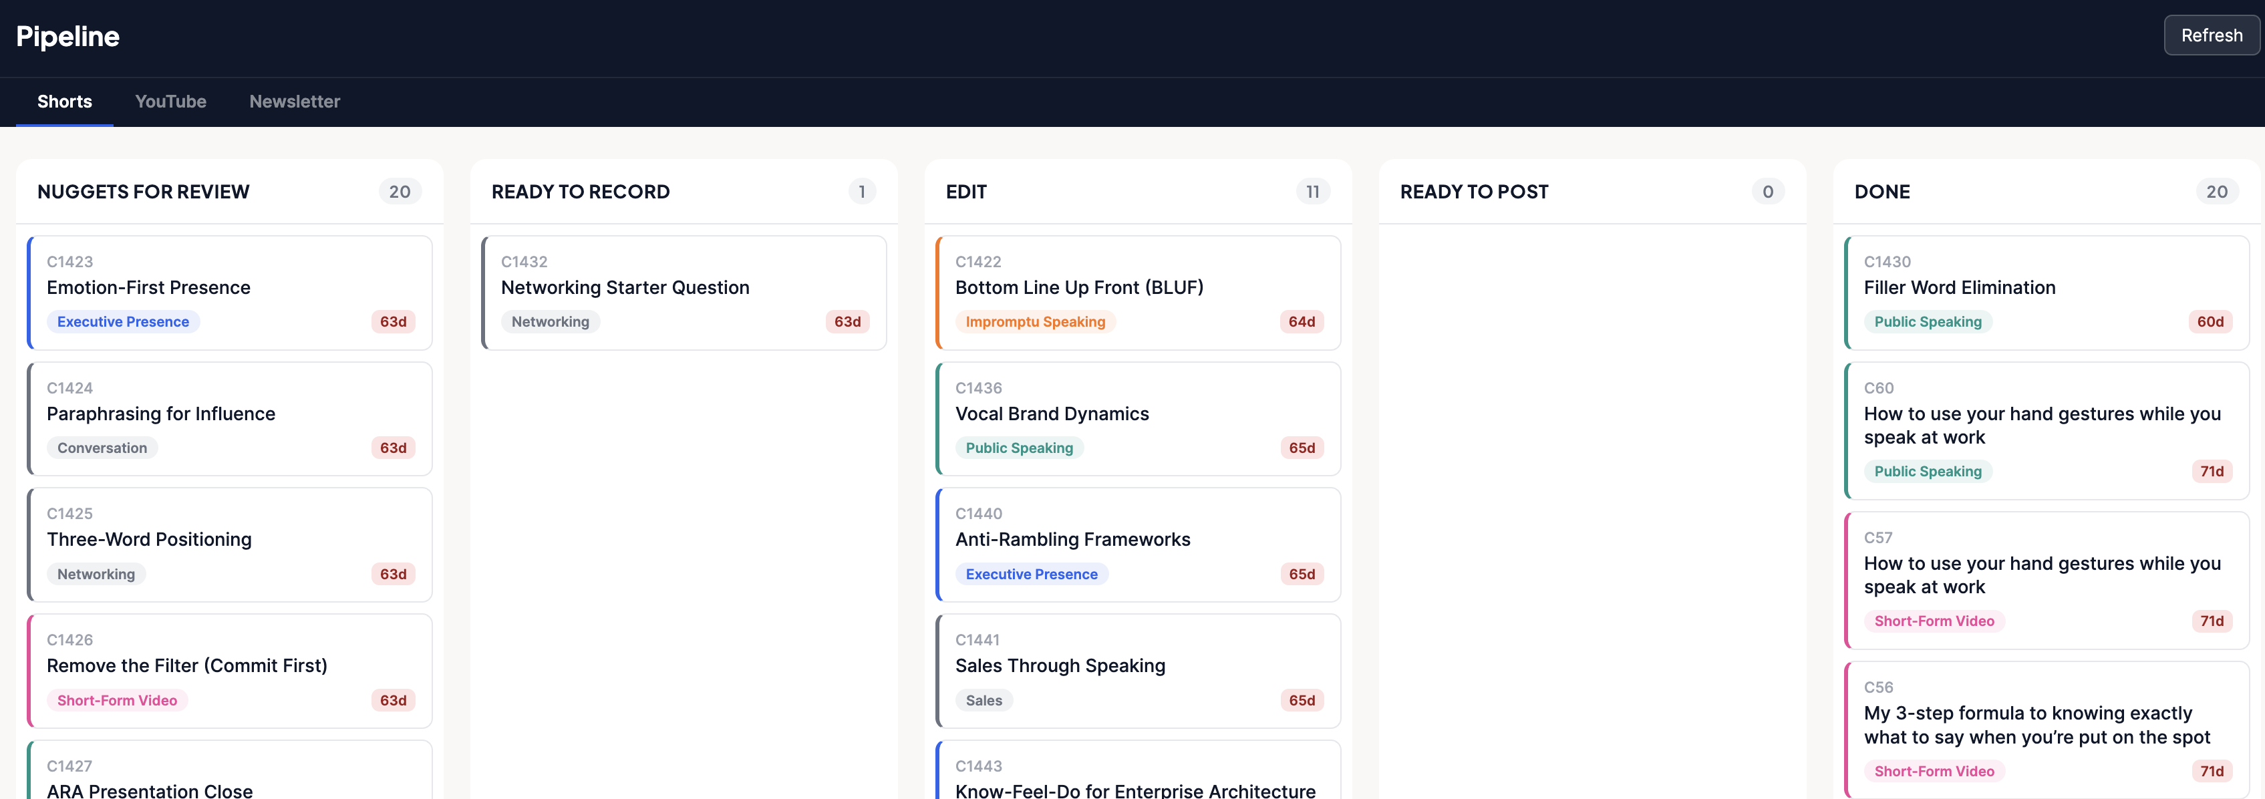
Task: Click READY TO RECORD column header
Action: coord(581,192)
